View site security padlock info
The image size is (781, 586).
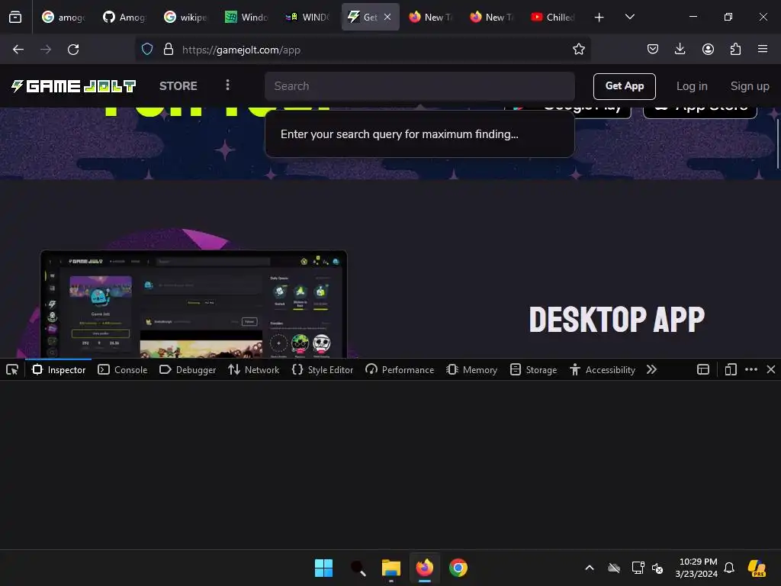169,50
